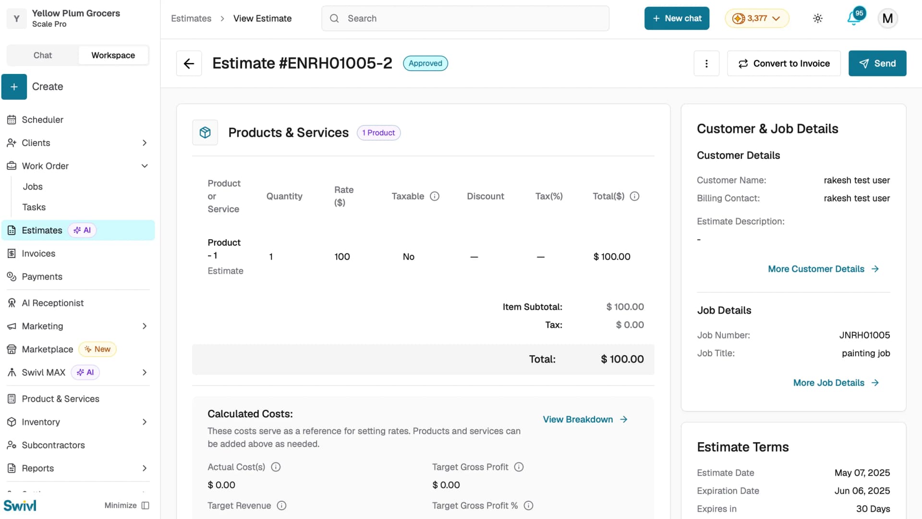Open the user avatar M menu
Image resolution: width=922 pixels, height=519 pixels.
click(887, 18)
